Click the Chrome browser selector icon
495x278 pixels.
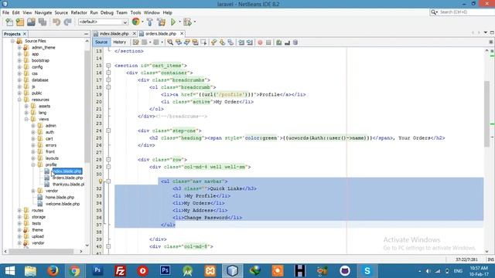pyautogui.click(x=136, y=22)
